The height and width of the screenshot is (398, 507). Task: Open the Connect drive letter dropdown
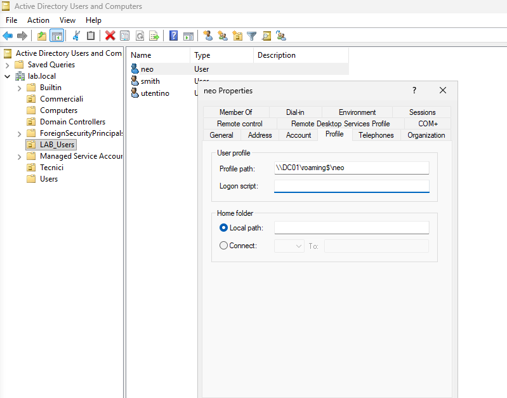pyautogui.click(x=289, y=246)
